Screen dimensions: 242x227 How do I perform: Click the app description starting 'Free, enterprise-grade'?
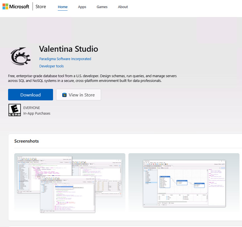tap(92, 78)
